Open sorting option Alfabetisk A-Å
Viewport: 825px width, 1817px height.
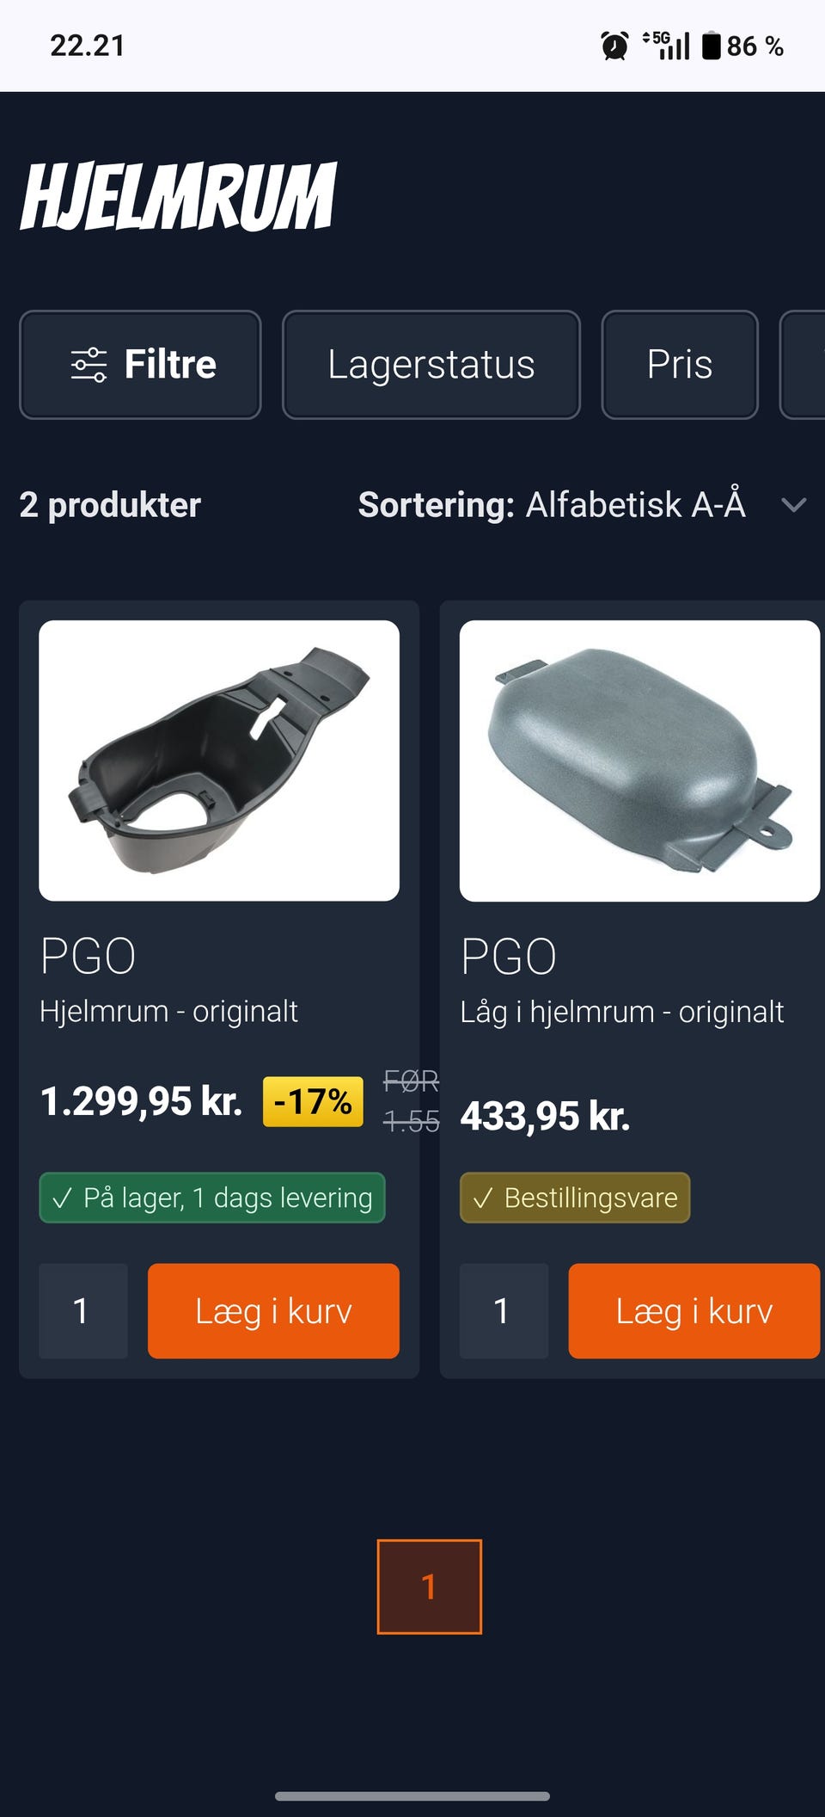pos(635,505)
